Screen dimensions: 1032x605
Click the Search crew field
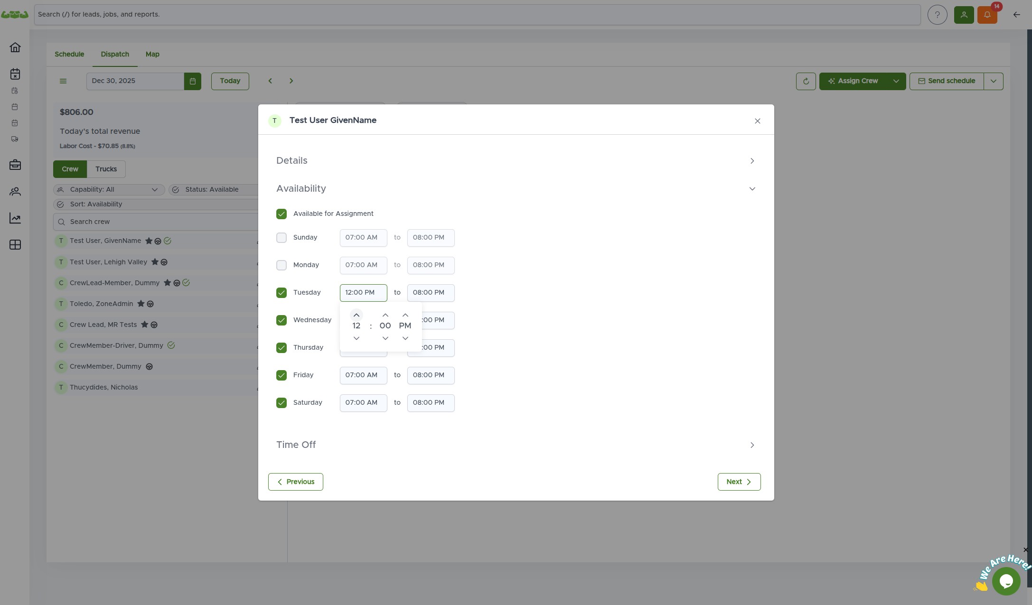pyautogui.click(x=156, y=222)
